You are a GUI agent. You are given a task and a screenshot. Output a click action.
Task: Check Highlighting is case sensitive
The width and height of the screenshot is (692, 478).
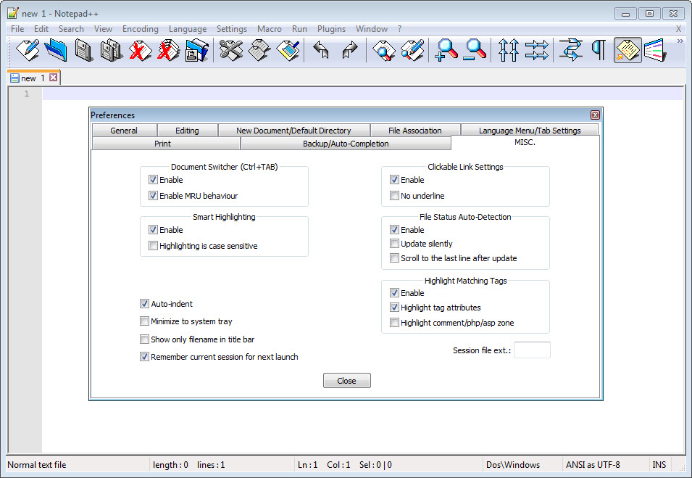[153, 246]
